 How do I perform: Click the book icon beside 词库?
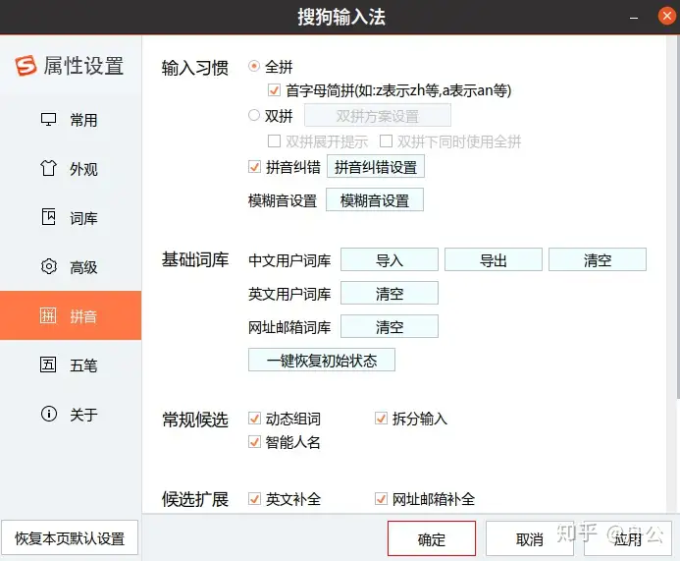point(49,217)
